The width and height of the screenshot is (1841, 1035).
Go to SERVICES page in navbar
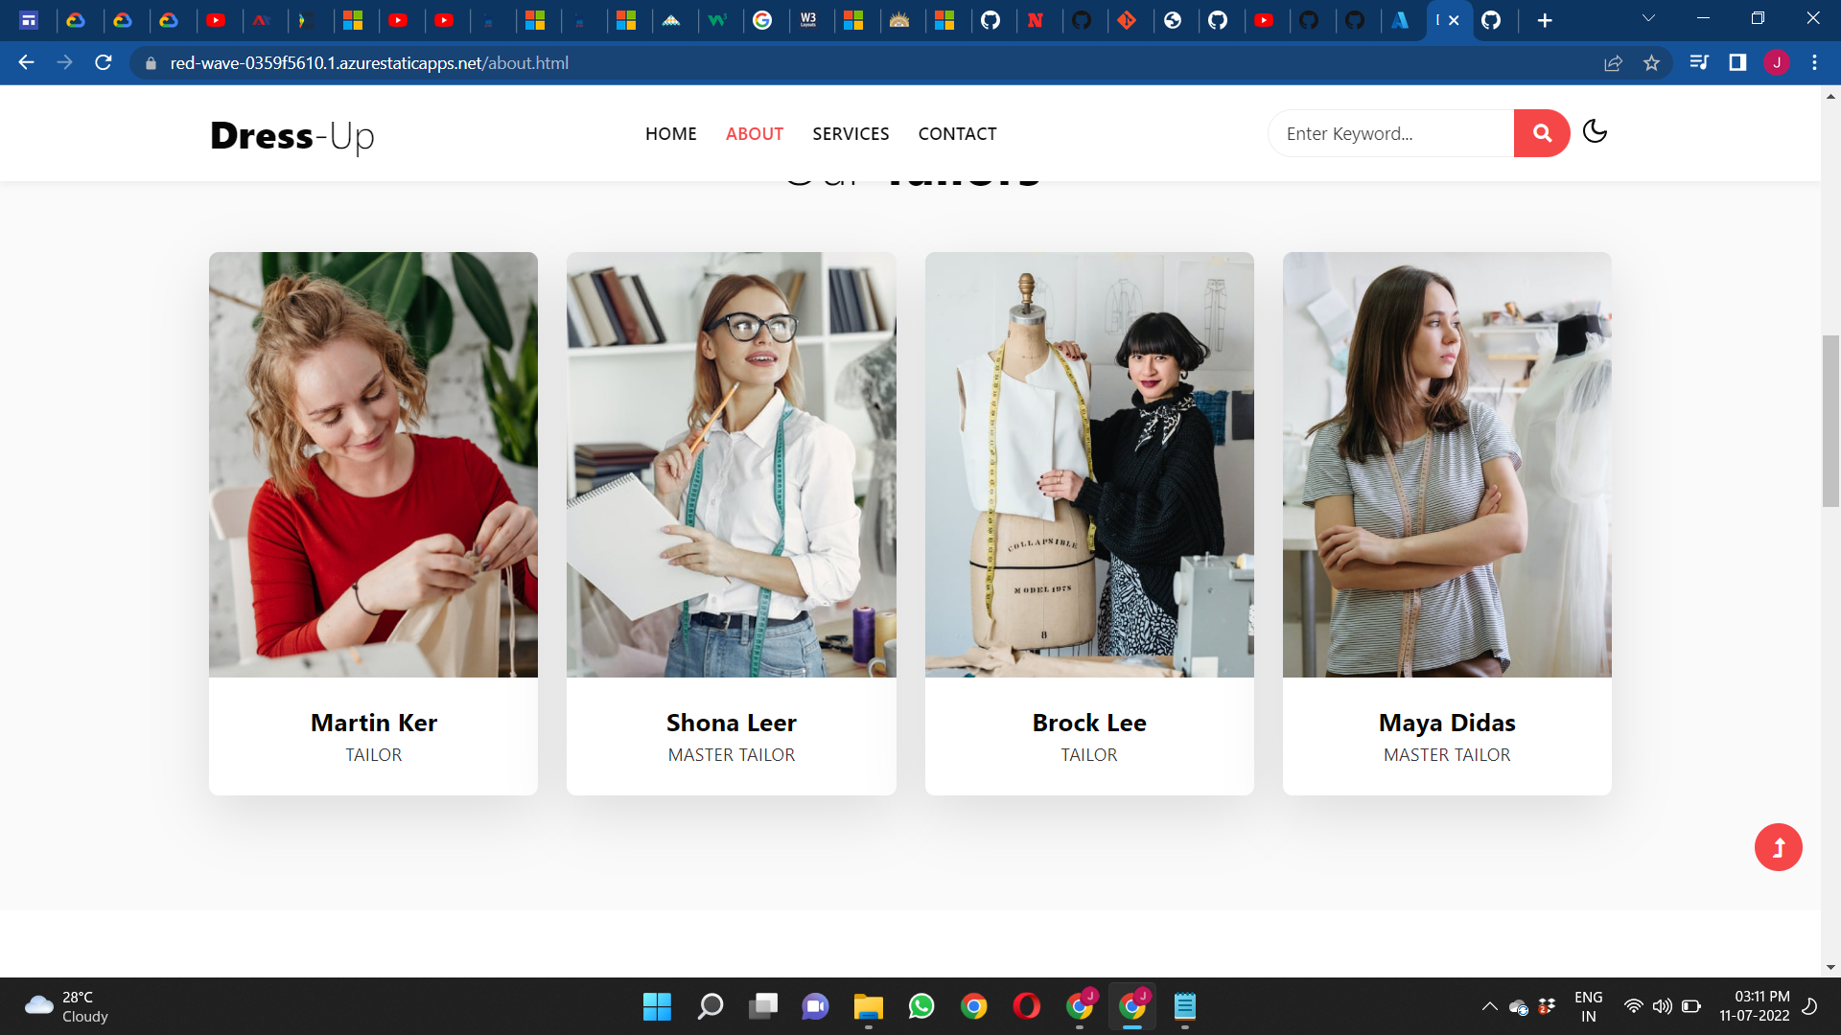click(x=851, y=134)
